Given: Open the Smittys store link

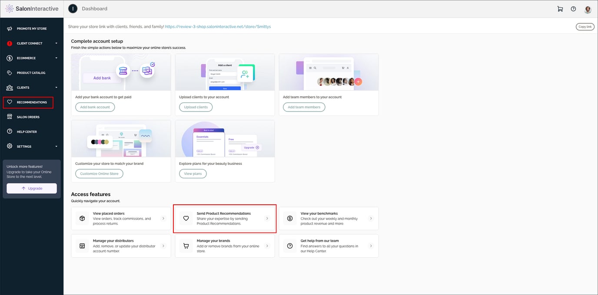Looking at the screenshot, I should pyautogui.click(x=218, y=26).
